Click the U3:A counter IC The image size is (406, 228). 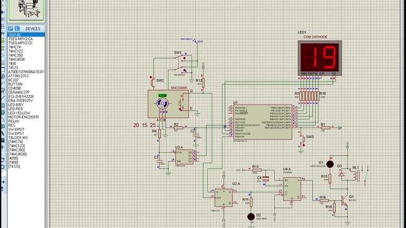184,157
